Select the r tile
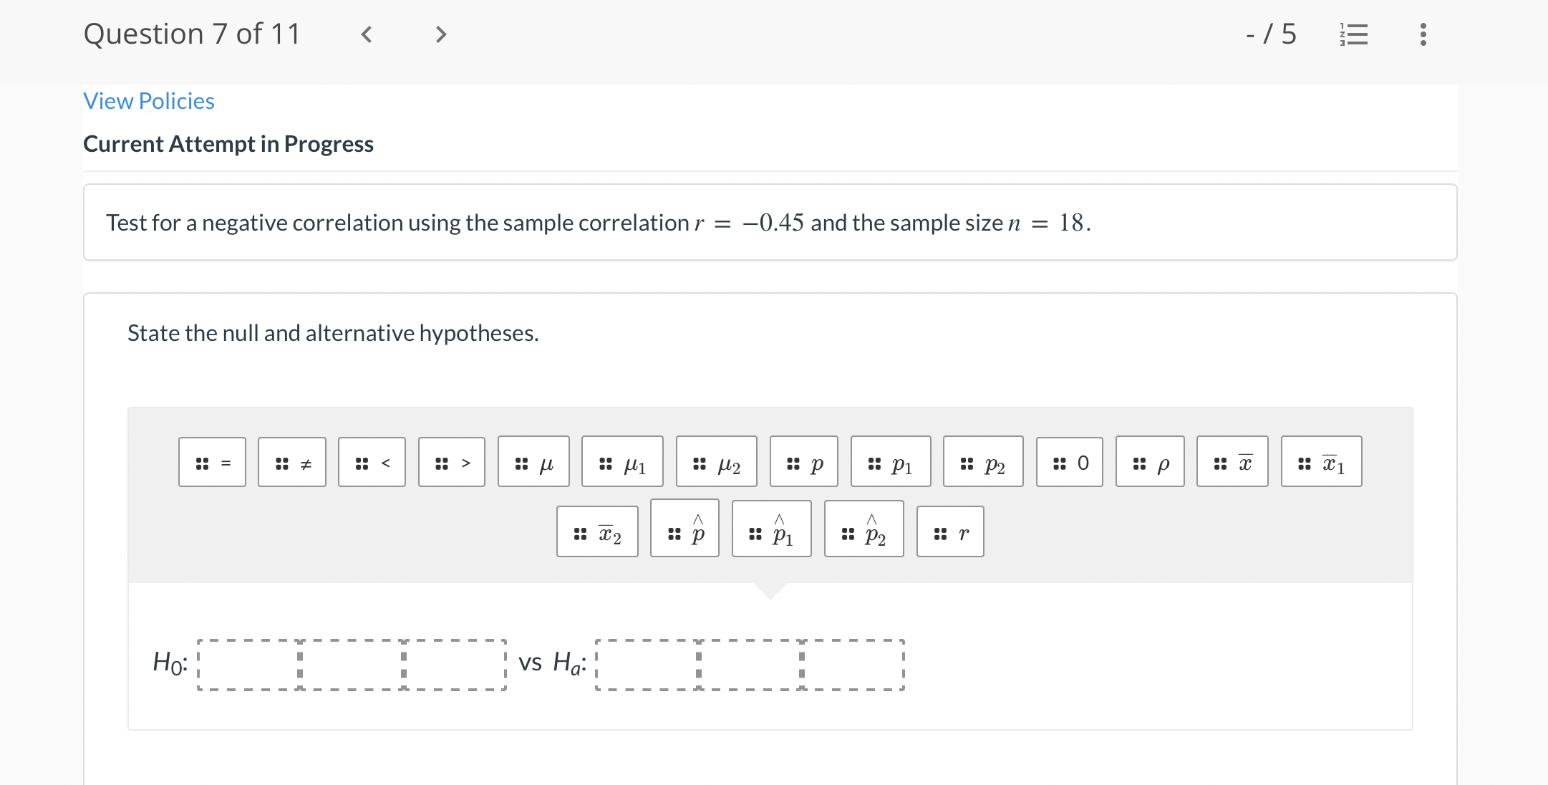 point(950,530)
